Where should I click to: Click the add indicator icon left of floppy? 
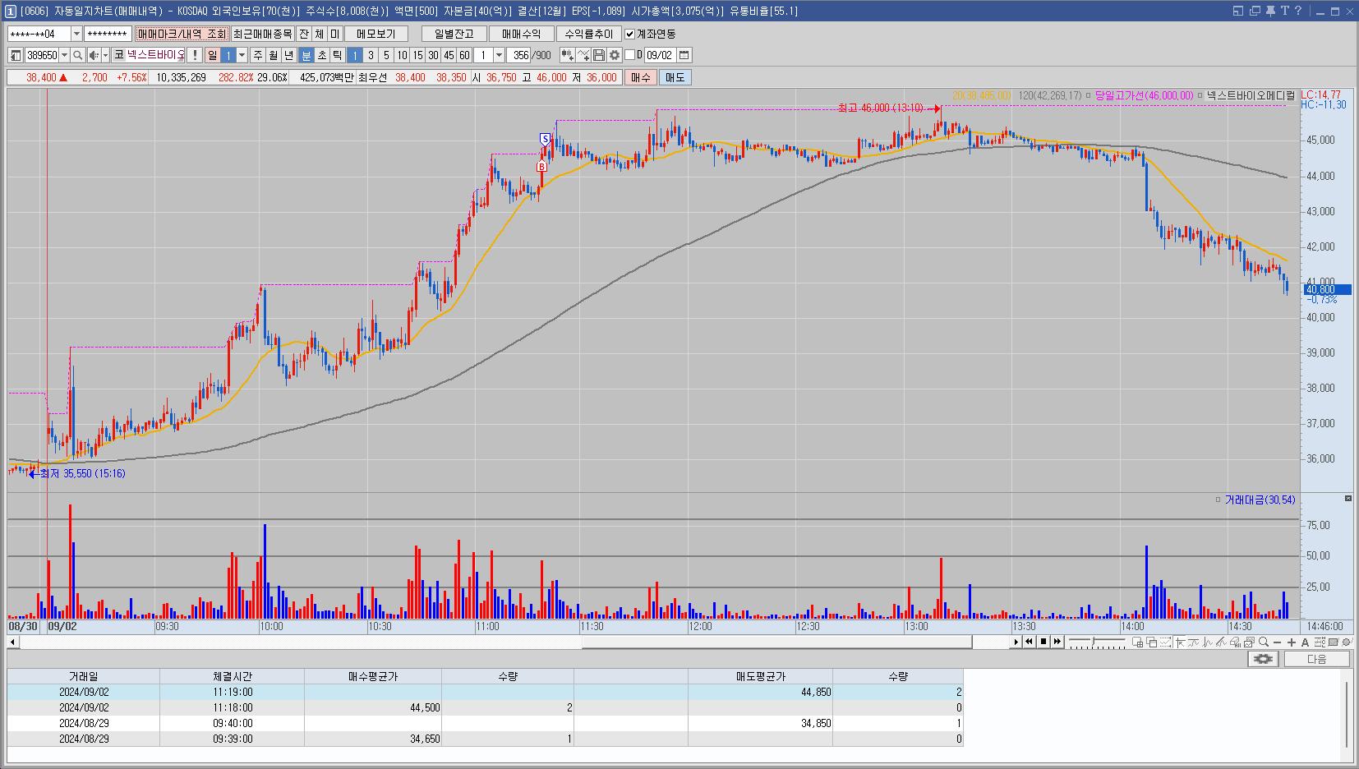point(583,55)
